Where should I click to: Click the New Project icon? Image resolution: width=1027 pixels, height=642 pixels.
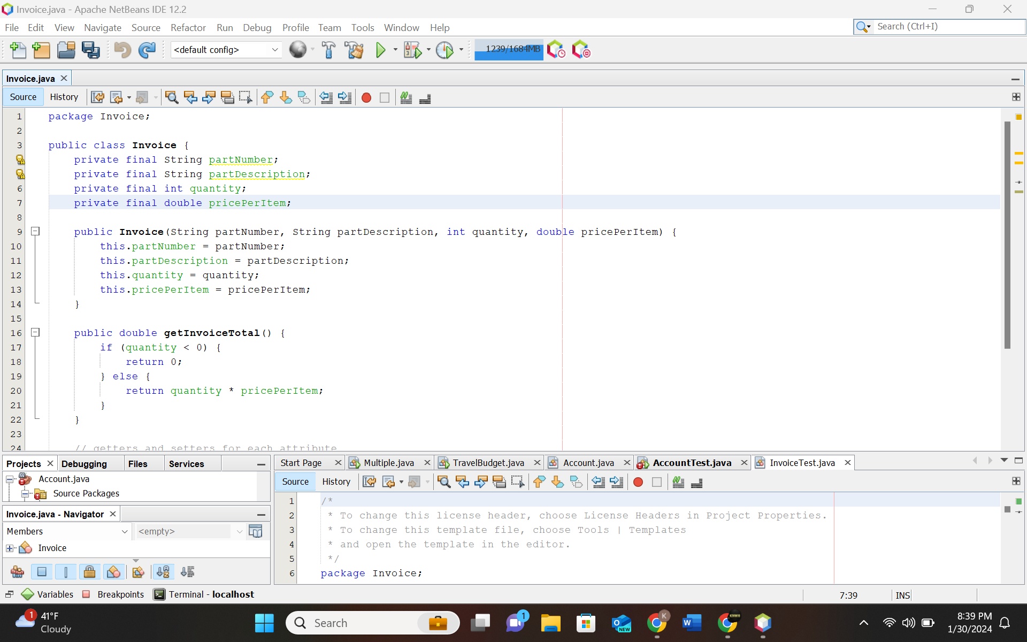[x=41, y=50]
